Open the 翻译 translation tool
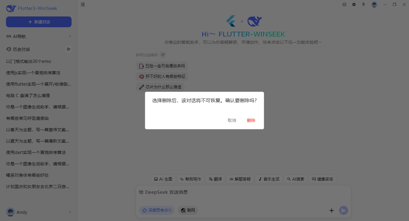Viewport: 409px width, 221px height. pos(215,179)
